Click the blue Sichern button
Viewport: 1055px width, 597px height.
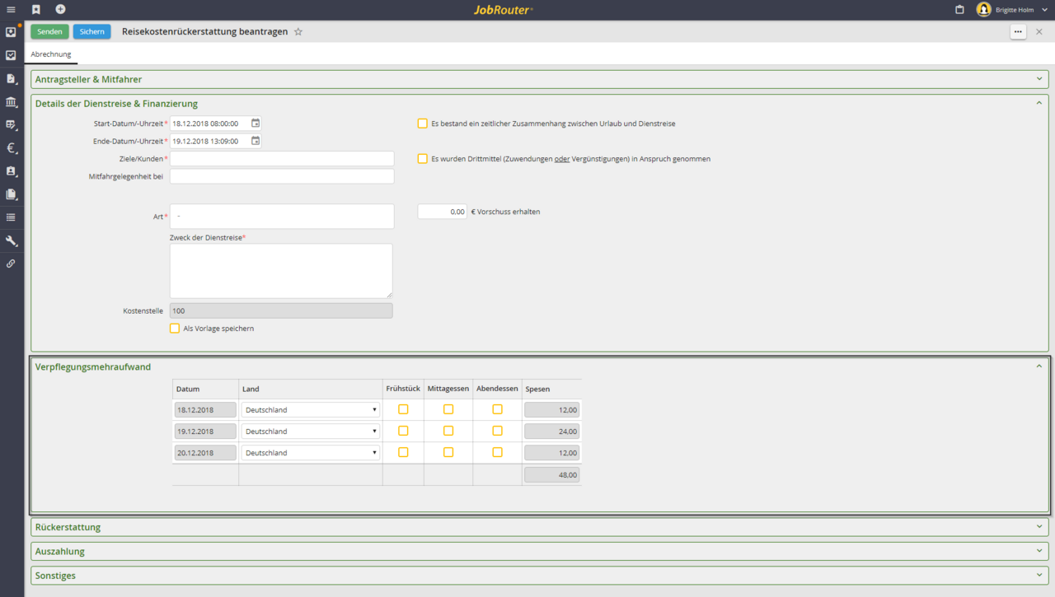pos(92,32)
